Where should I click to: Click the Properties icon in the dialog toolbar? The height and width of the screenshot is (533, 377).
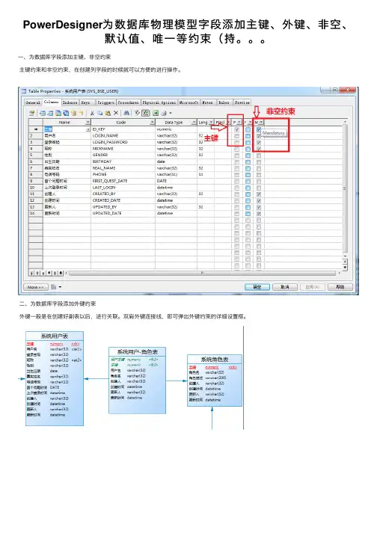tap(31, 113)
